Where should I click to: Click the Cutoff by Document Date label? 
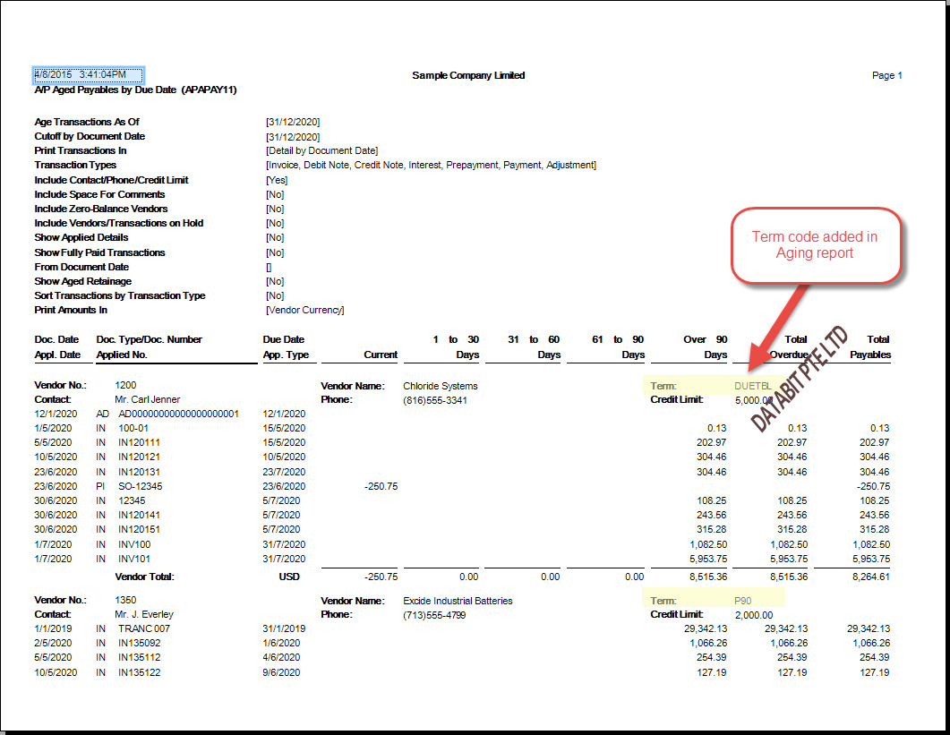tap(90, 136)
